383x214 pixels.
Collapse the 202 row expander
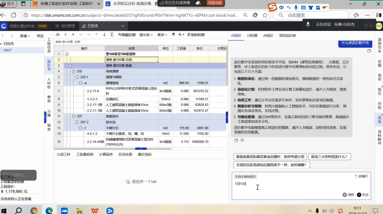(74, 72)
